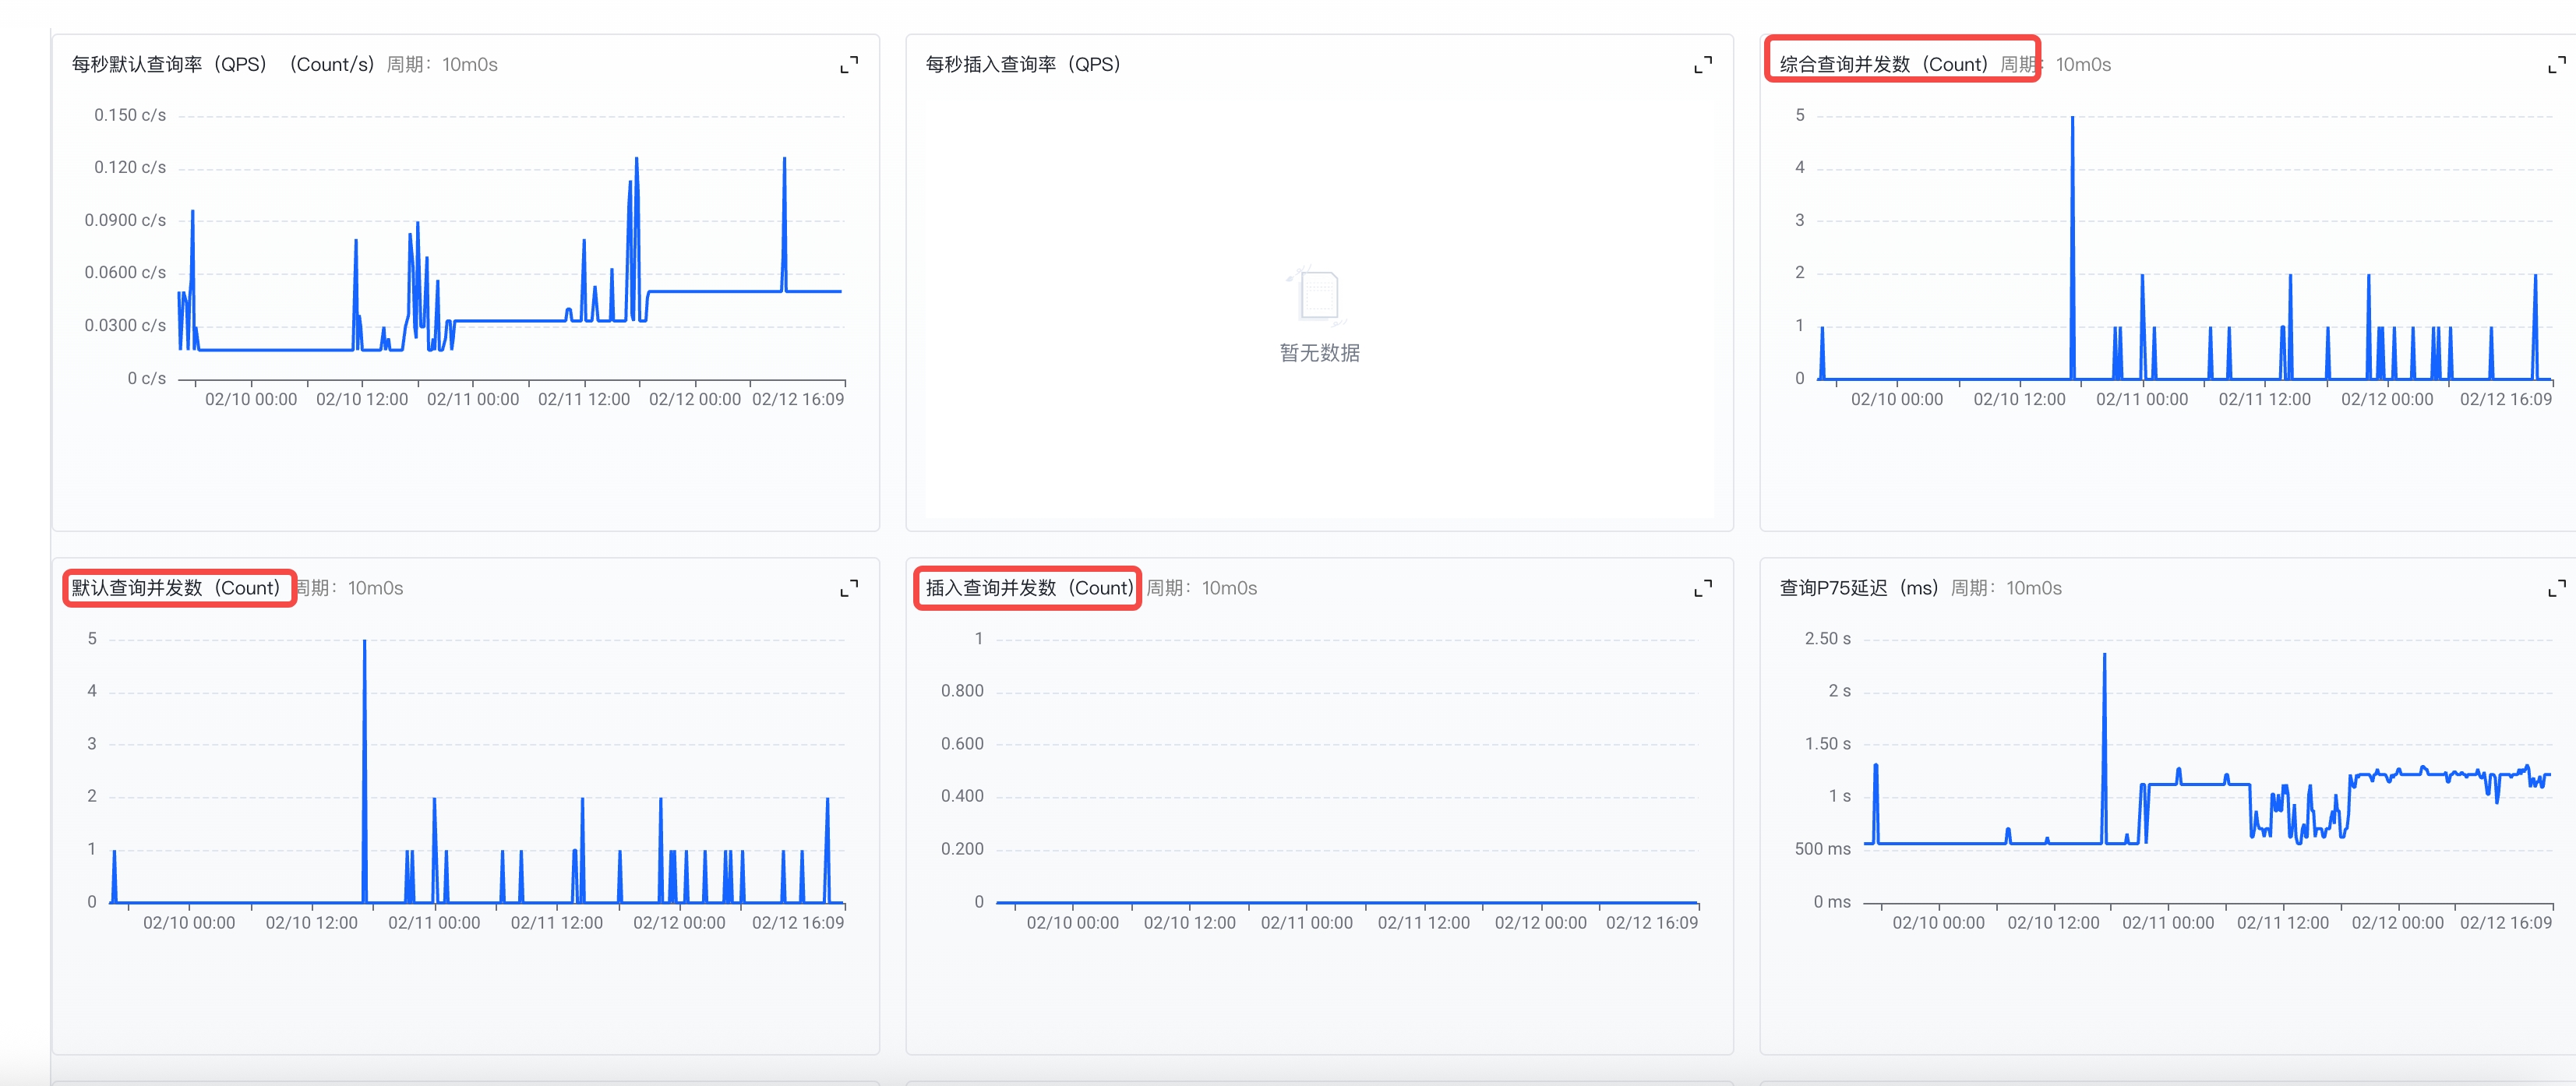Select the 查询P75延迟 (ms) title
This screenshot has width=2576, height=1086.
[x=1859, y=588]
